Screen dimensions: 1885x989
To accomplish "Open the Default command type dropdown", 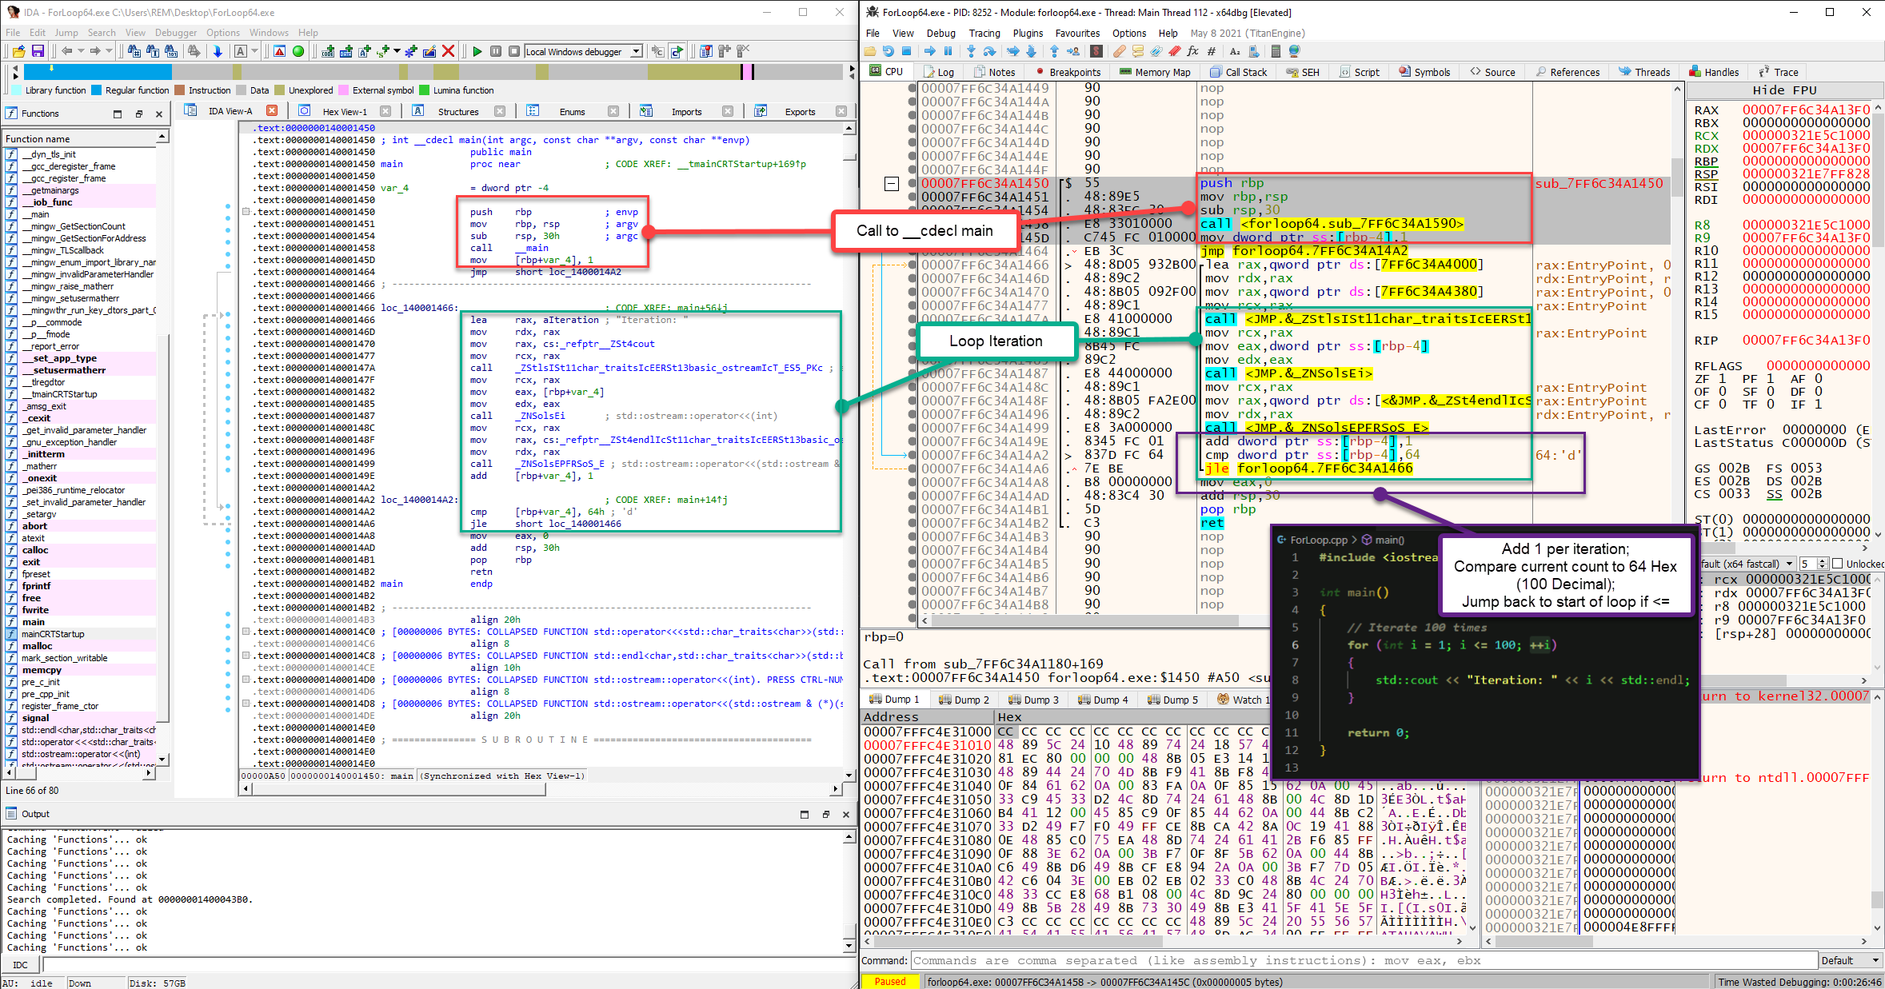I will [x=1875, y=960].
